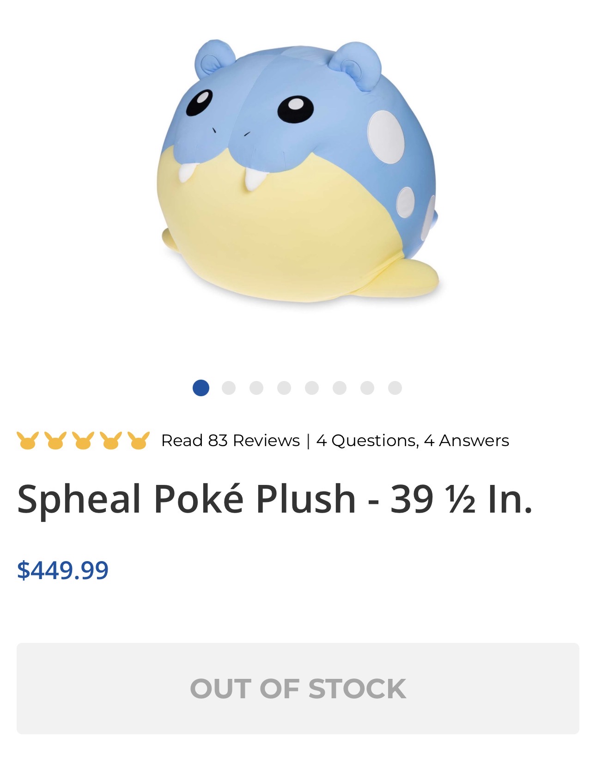
Task: Click the $449.99 price text
Action: (x=63, y=570)
